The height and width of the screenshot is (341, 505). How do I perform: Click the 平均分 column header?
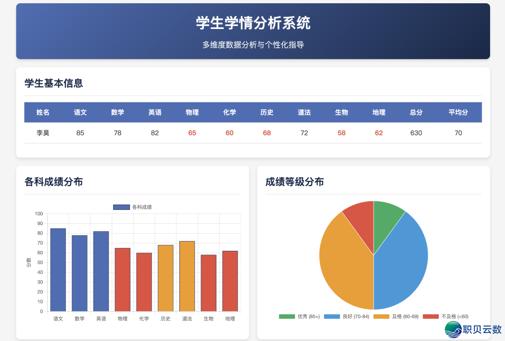(458, 112)
